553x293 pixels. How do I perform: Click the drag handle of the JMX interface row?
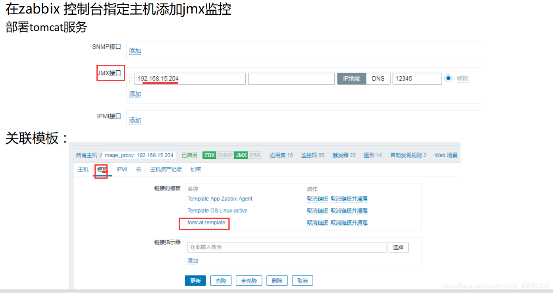(131, 79)
